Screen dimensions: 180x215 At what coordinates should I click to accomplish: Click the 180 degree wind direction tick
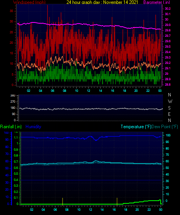pos(13,108)
